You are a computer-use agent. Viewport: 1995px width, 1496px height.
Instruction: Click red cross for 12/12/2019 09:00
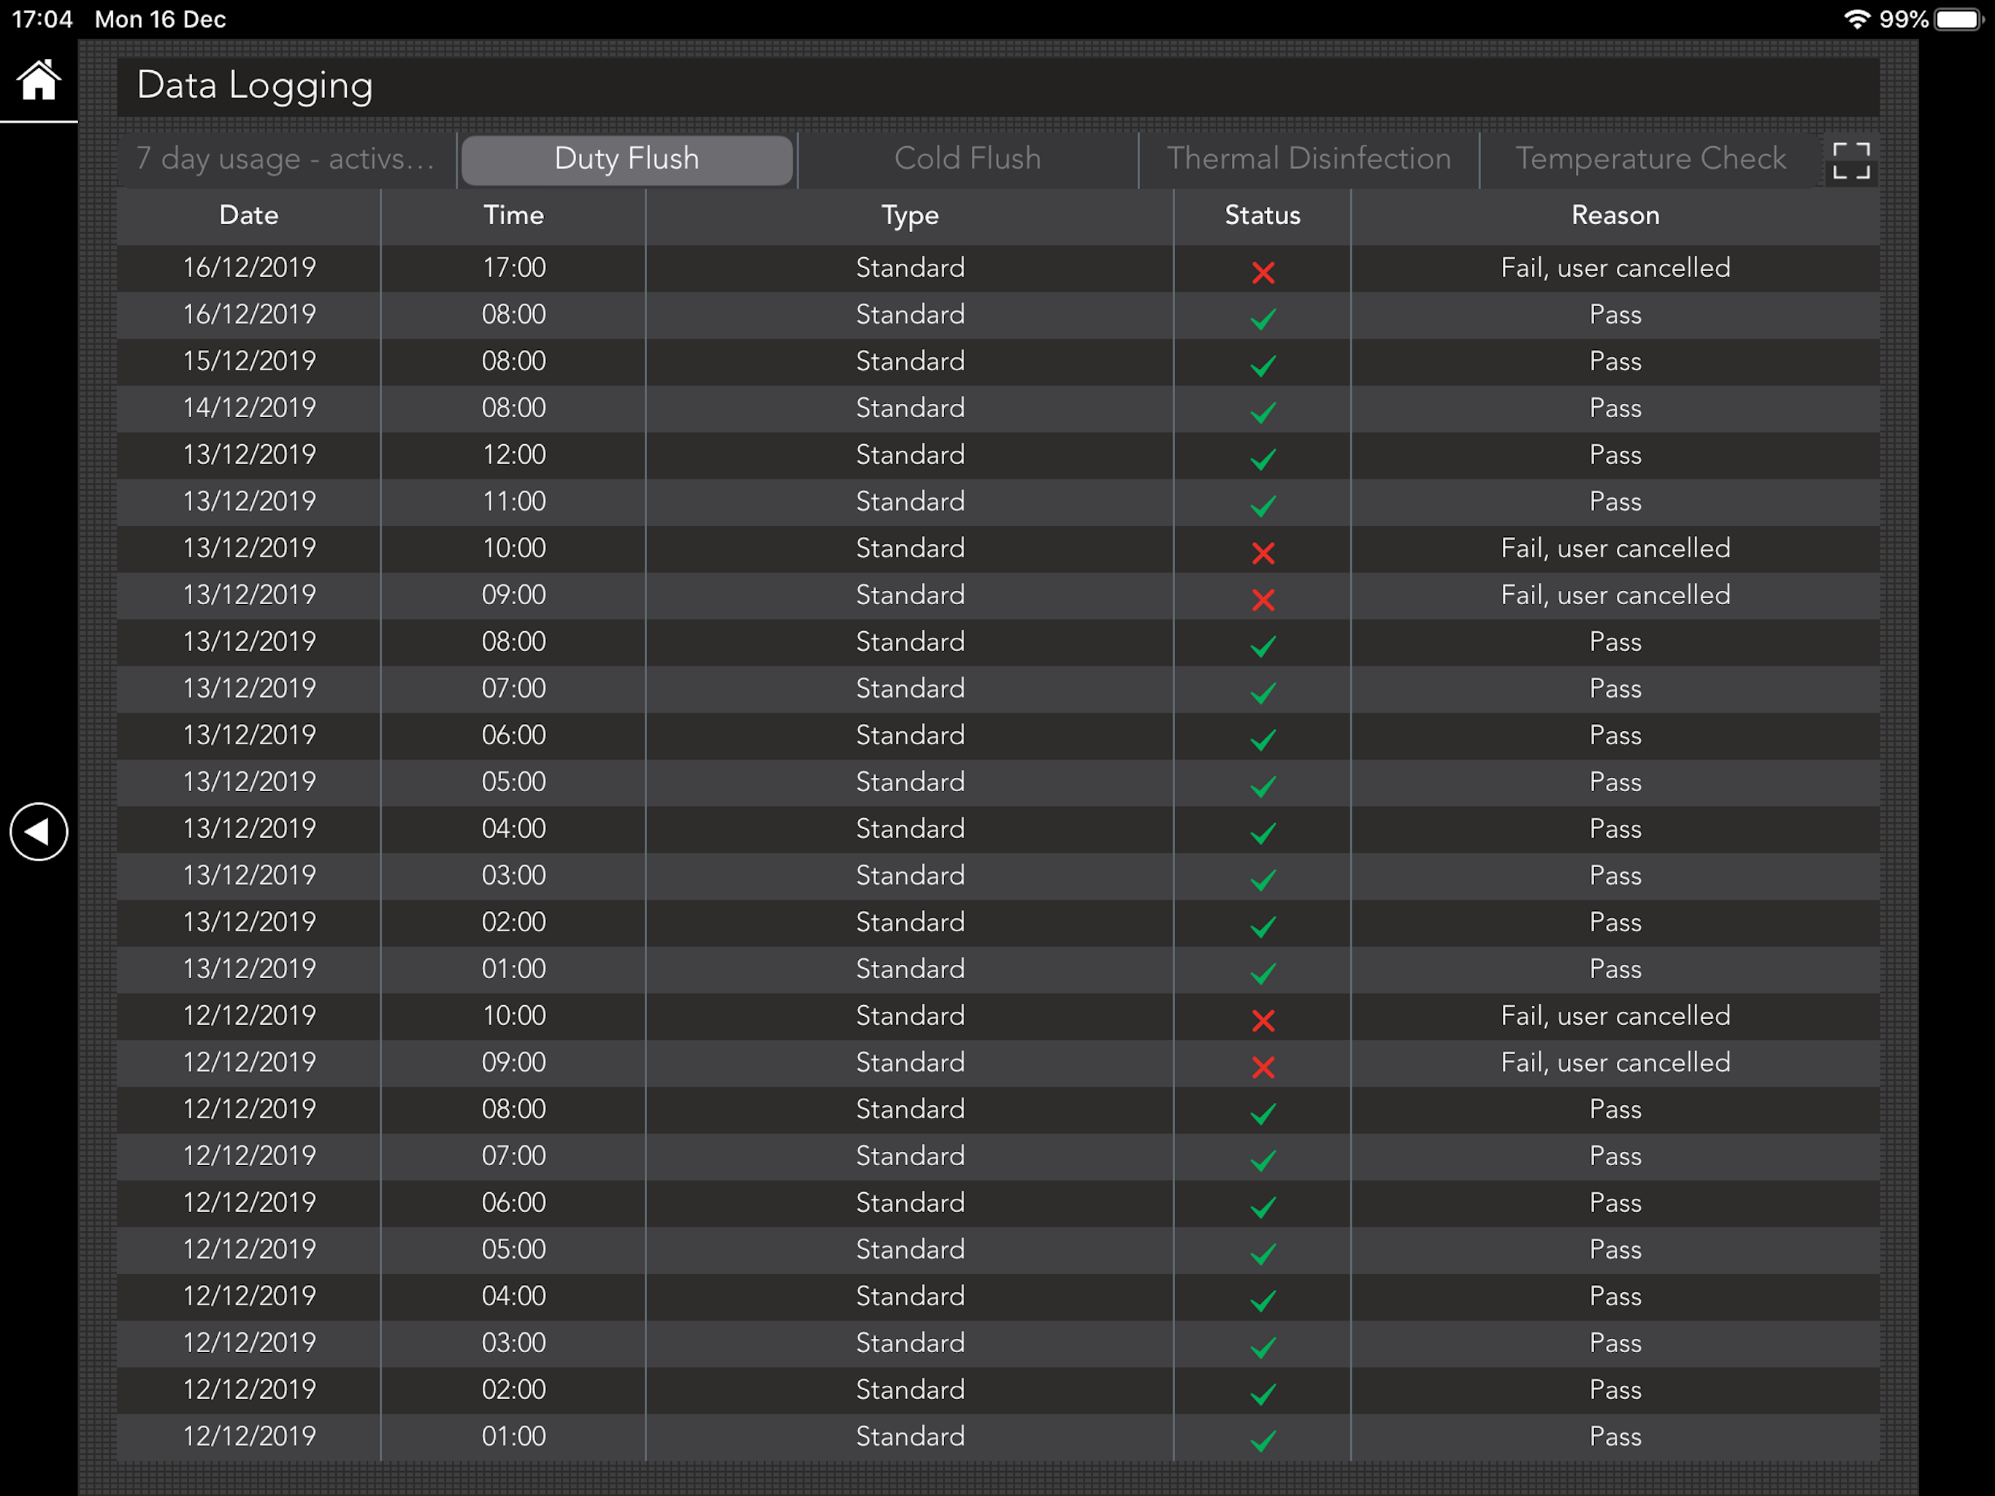tap(1263, 1066)
